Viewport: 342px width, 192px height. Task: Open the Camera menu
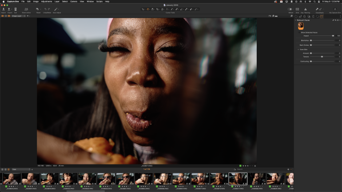click(x=74, y=1)
